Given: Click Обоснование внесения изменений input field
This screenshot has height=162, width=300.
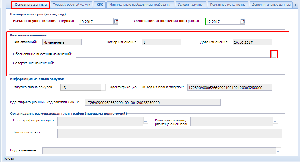Looking at the screenshot, I should tap(173, 54).
